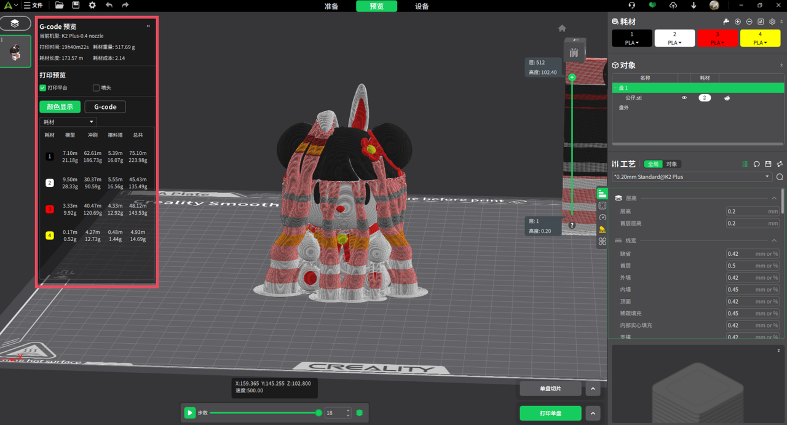The width and height of the screenshot is (787, 425).
Task: Add a filament with the plus icon
Action: coord(738,22)
